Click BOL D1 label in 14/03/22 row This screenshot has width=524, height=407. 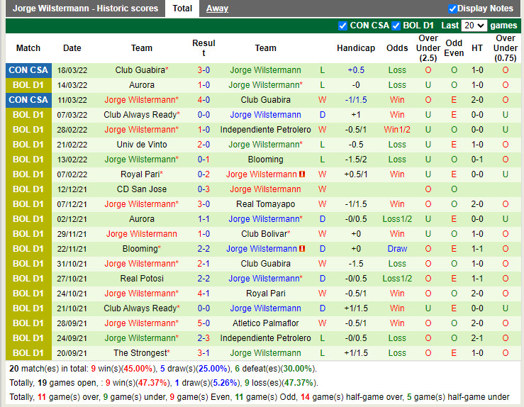tap(28, 85)
